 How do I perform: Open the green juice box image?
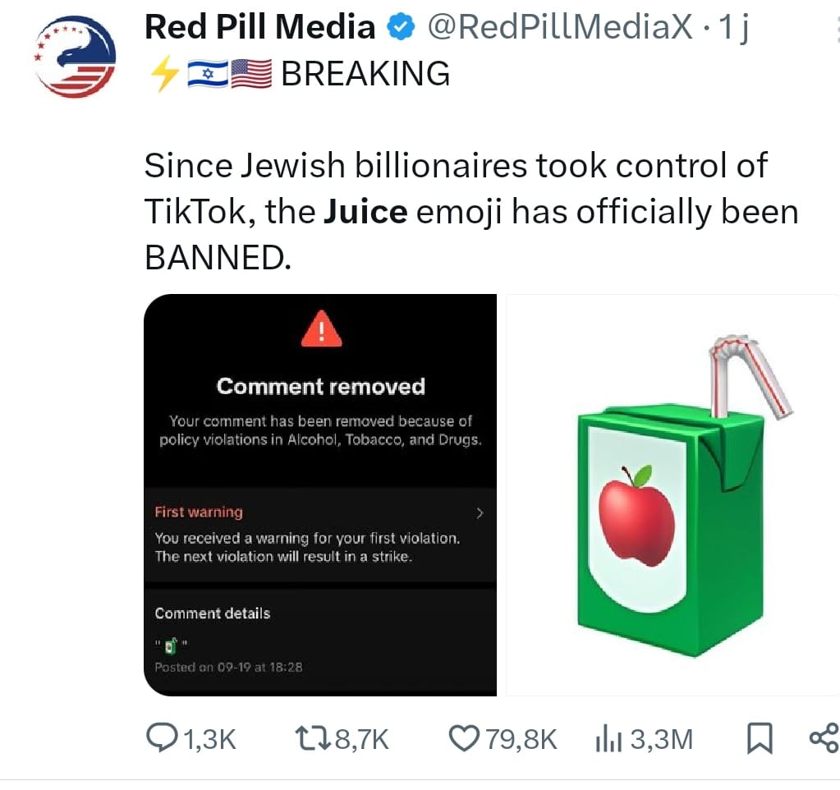tap(673, 494)
